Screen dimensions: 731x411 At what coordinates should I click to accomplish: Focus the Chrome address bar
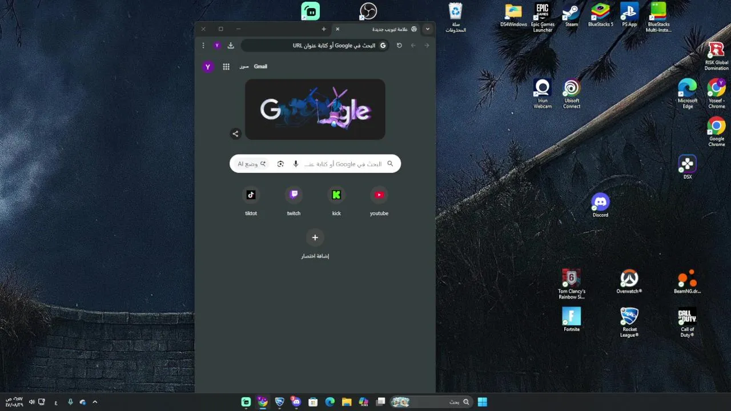coord(315,45)
